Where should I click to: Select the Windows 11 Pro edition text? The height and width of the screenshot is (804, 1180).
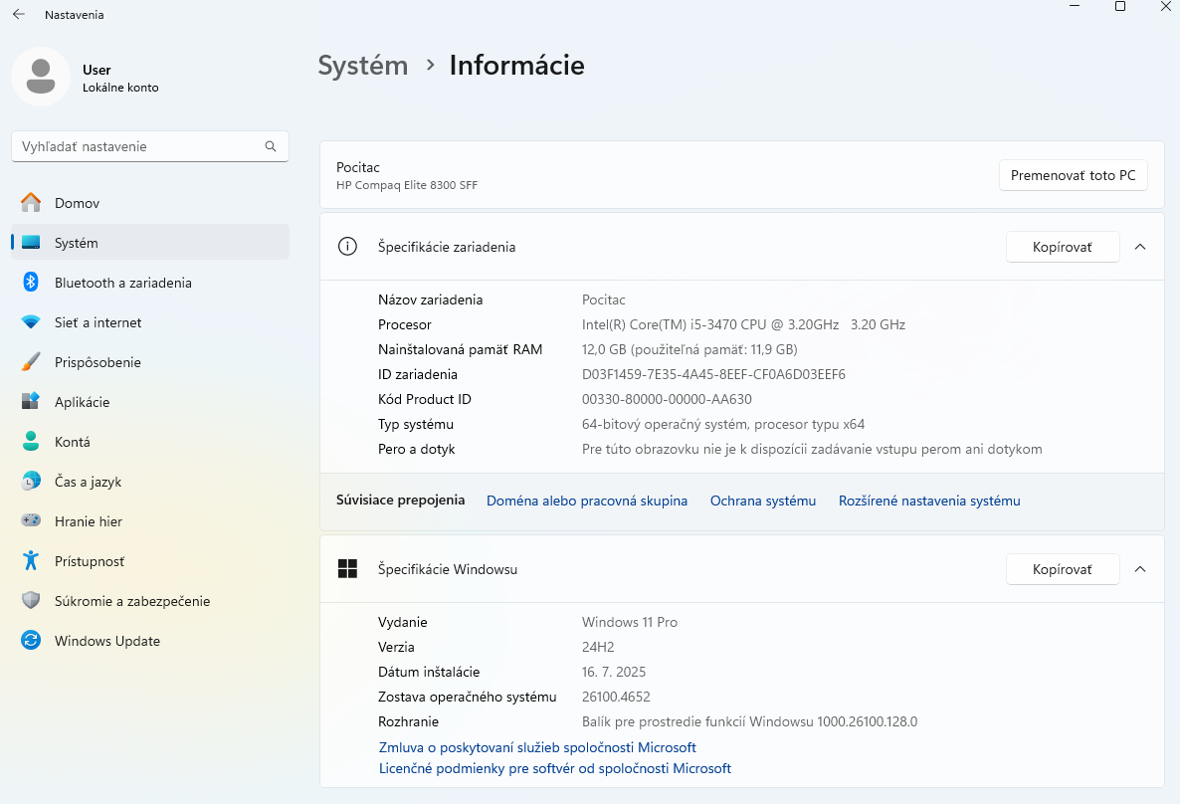point(629,622)
